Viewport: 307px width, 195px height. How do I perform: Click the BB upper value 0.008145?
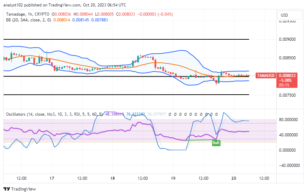tap(81, 20)
